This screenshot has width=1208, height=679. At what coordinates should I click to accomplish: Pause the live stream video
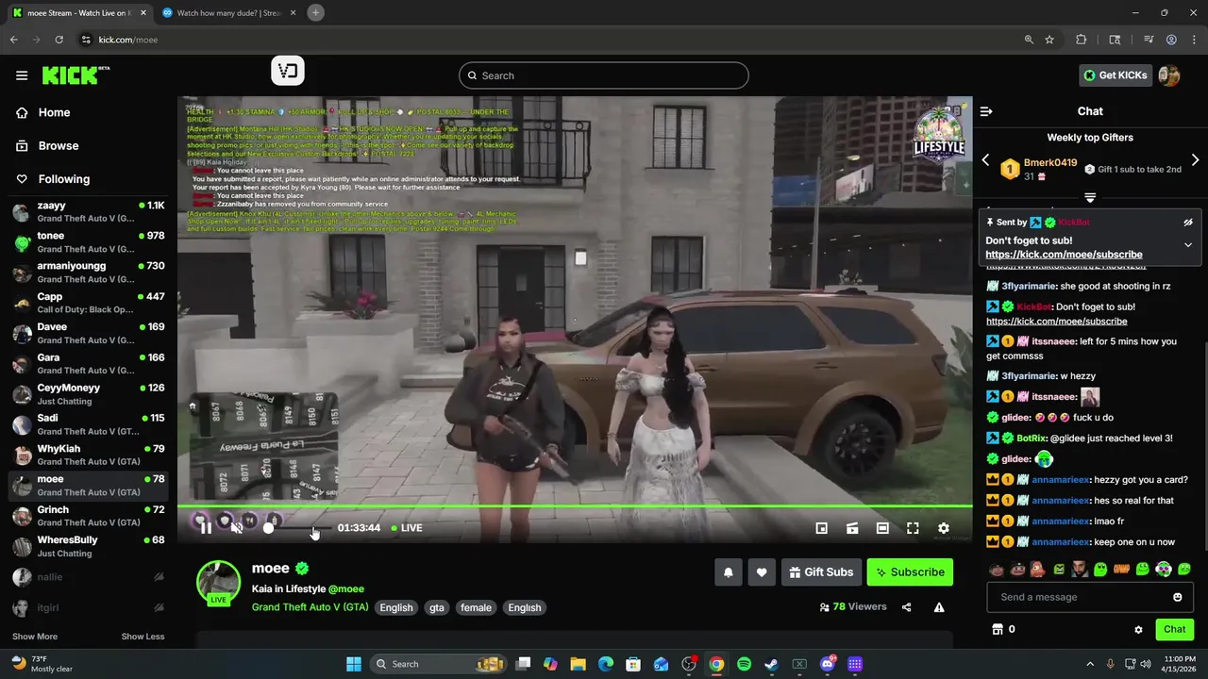pyautogui.click(x=206, y=528)
